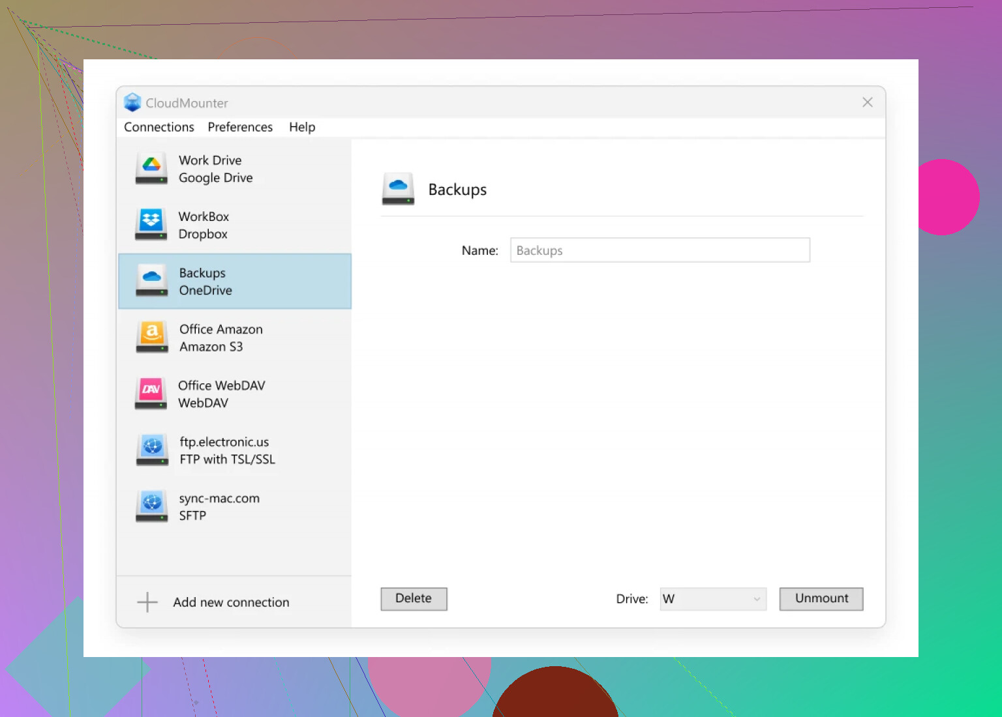This screenshot has height=717, width=1002.
Task: Click the WebDAV drive icon
Action: (151, 394)
